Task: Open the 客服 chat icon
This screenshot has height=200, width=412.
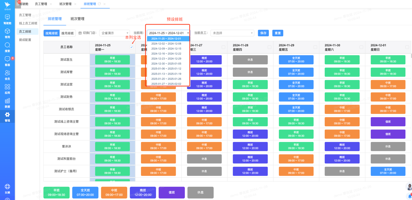Action: point(7,59)
